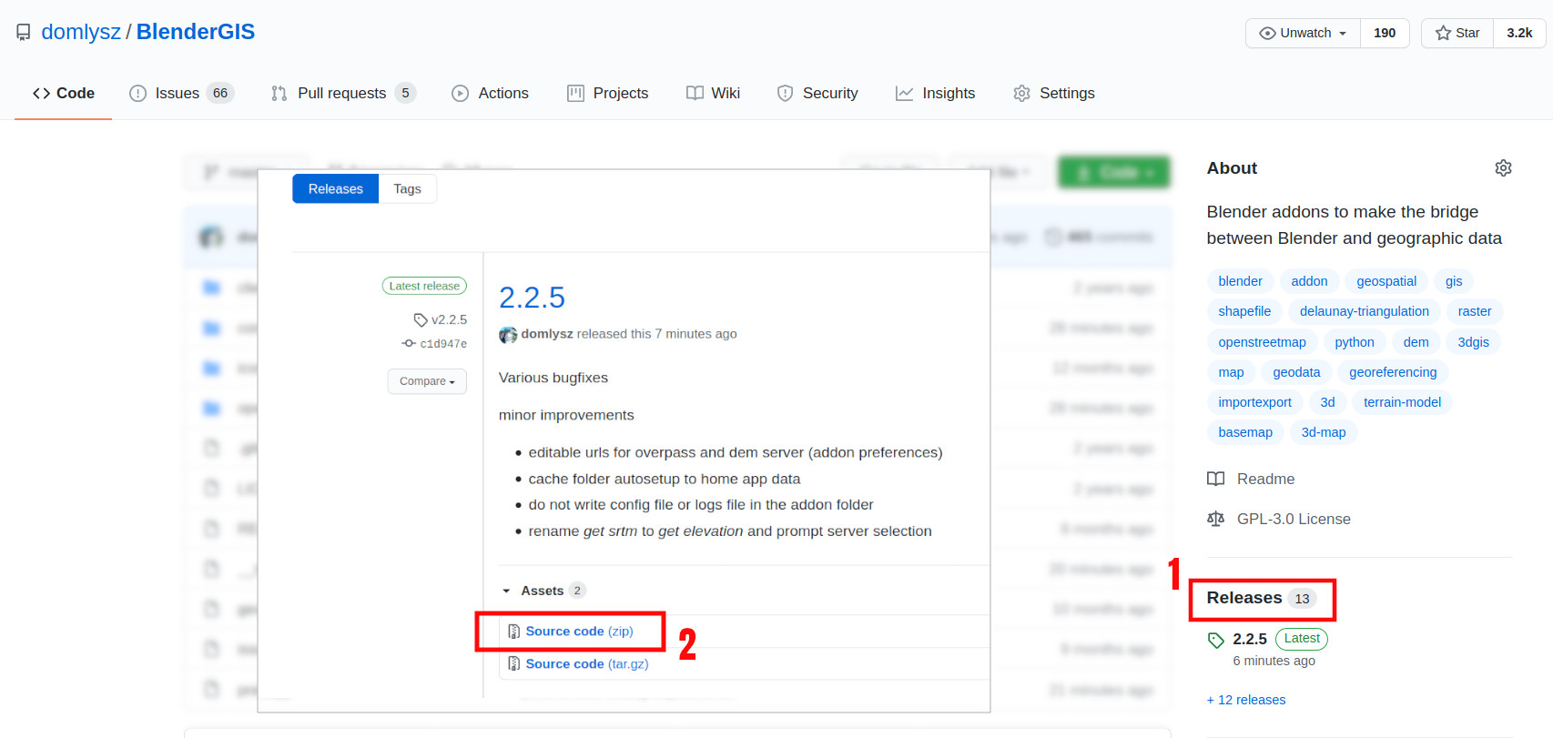The image size is (1553, 738).
Task: Download Source code (zip)
Action: (579, 631)
